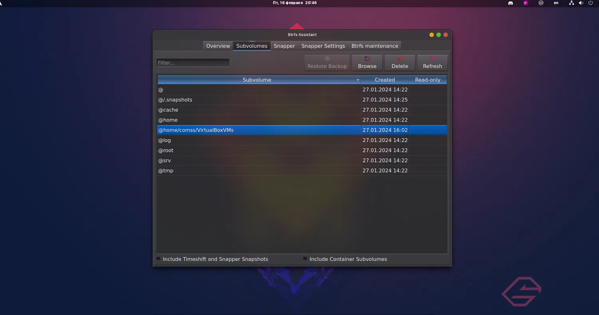
Task: Click the volume speaker icon
Action: pos(581,3)
